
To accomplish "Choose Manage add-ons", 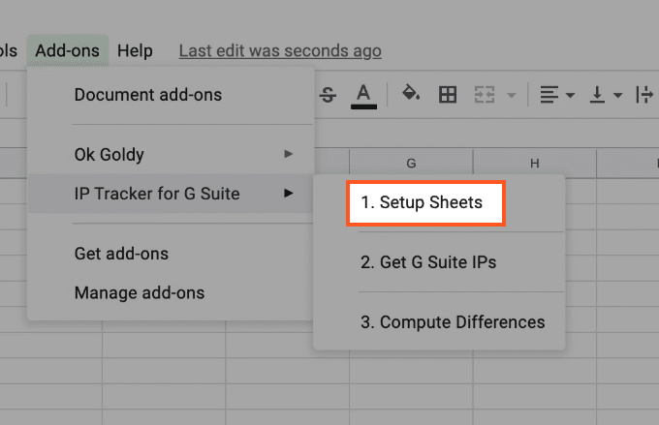I will point(171,292).
